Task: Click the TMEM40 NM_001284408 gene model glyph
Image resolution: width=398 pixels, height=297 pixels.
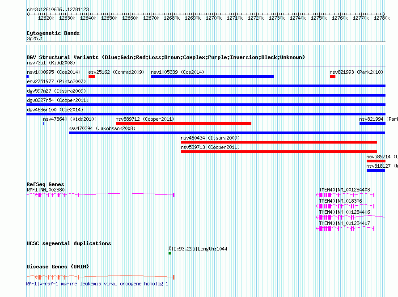Action: 345,195
